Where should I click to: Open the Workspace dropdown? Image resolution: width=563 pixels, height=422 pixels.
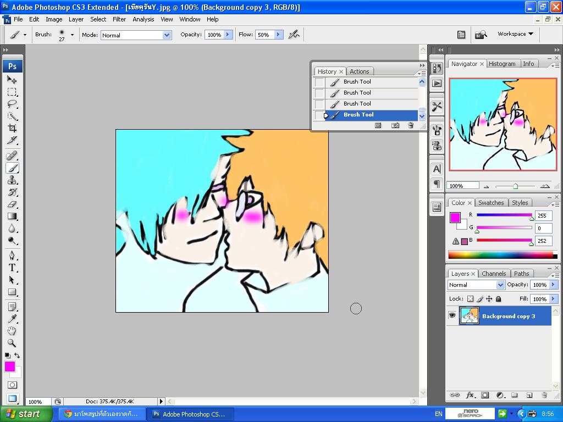[x=515, y=34]
